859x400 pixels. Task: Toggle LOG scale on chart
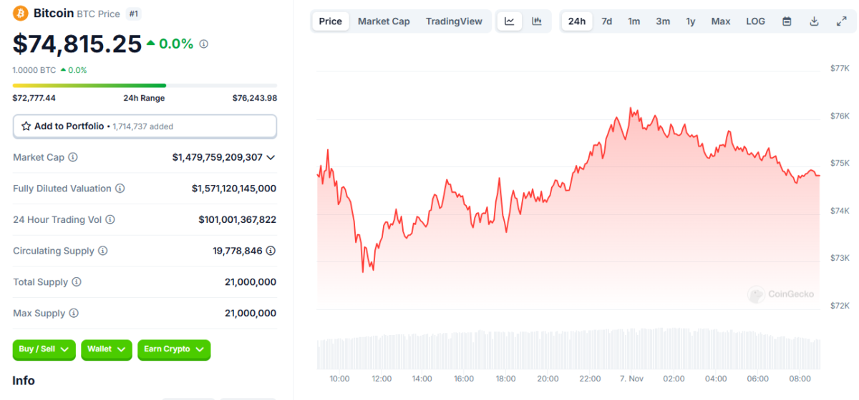[x=755, y=21]
